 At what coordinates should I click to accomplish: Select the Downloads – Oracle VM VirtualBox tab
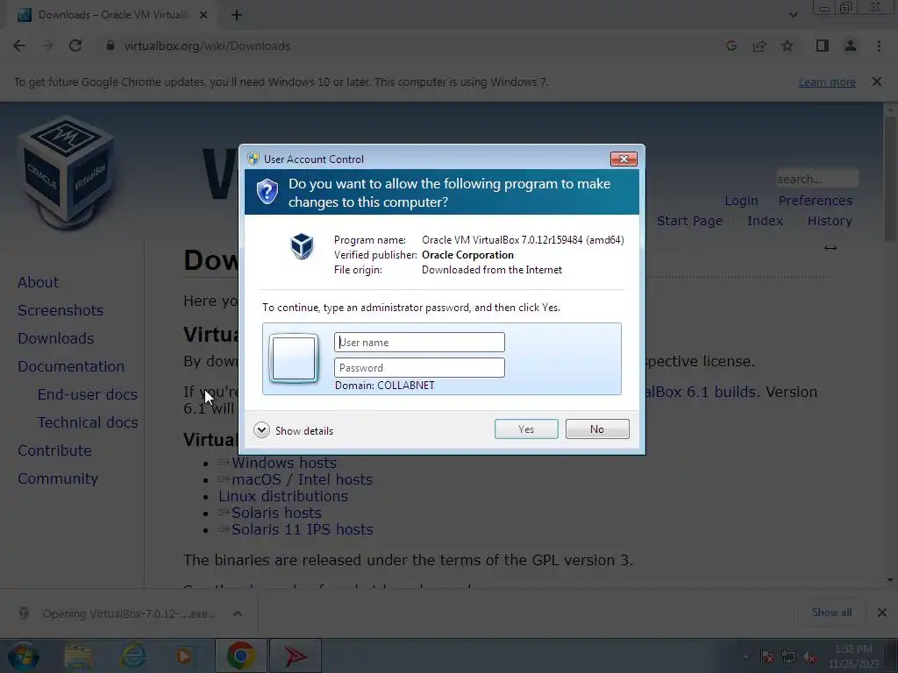pos(111,15)
